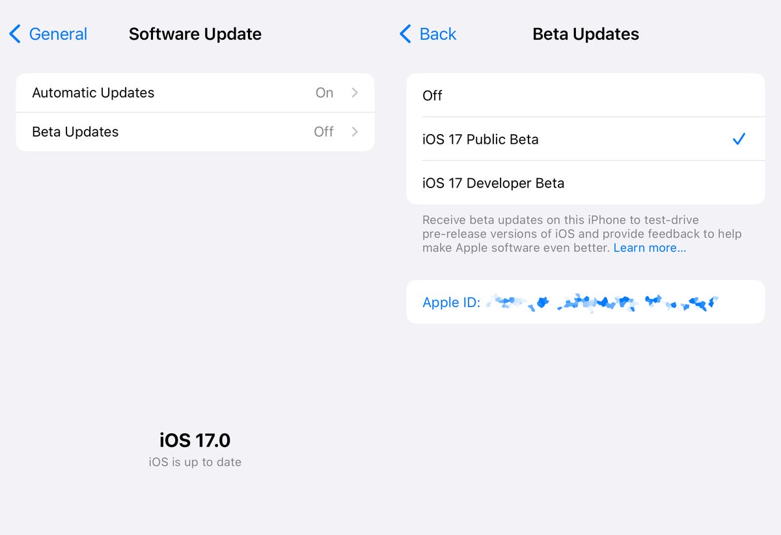Click the blue checkmark on Public Beta
781x535 pixels.
click(739, 139)
